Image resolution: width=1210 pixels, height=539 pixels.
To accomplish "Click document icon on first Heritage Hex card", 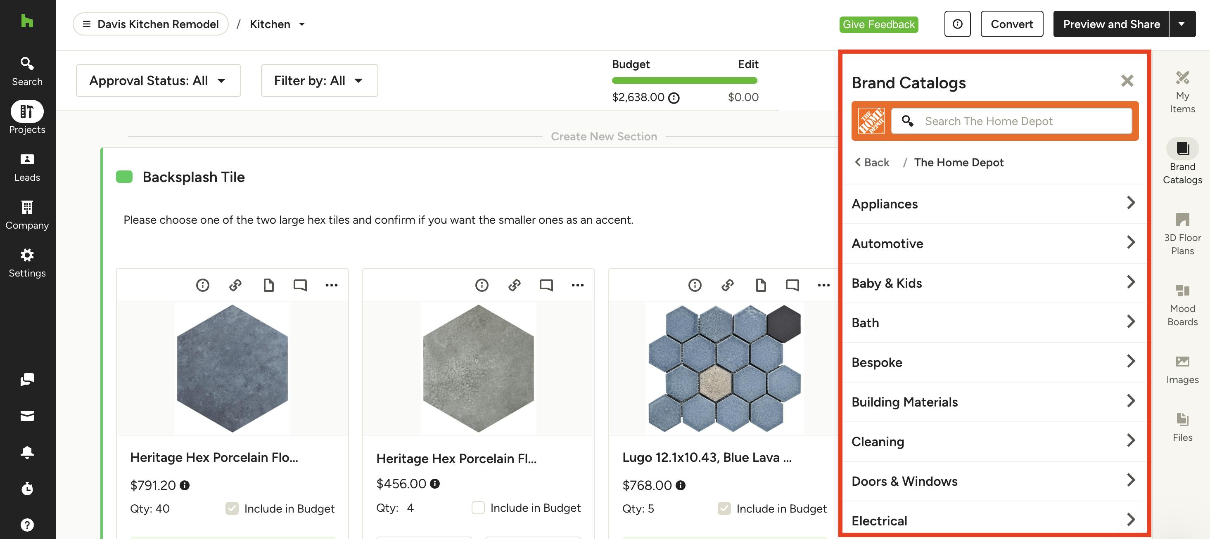I will tap(268, 285).
